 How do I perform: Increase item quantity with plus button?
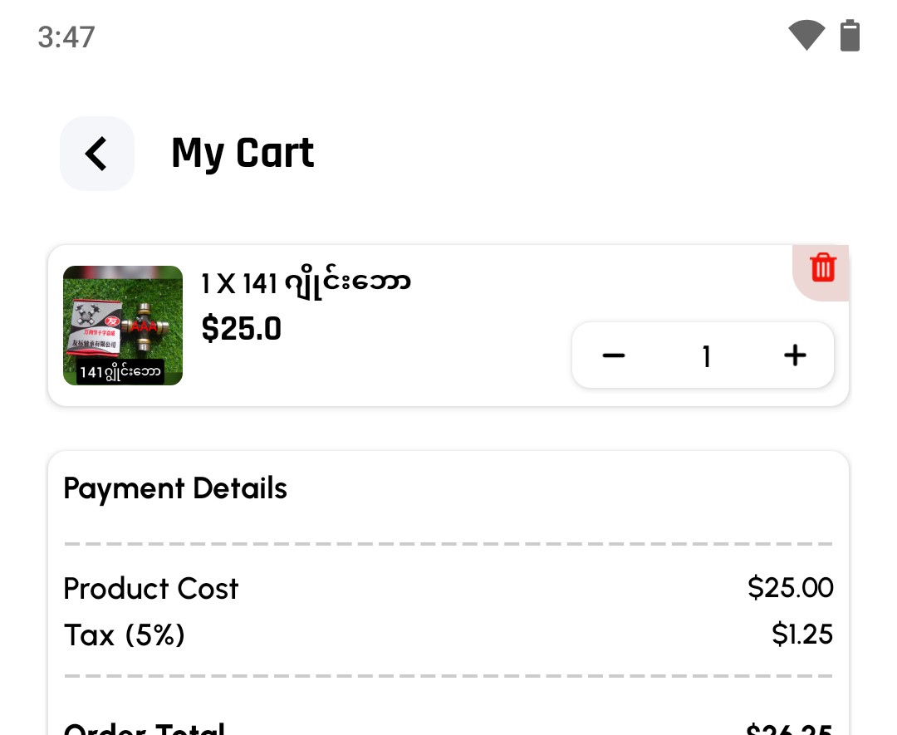[x=795, y=355]
